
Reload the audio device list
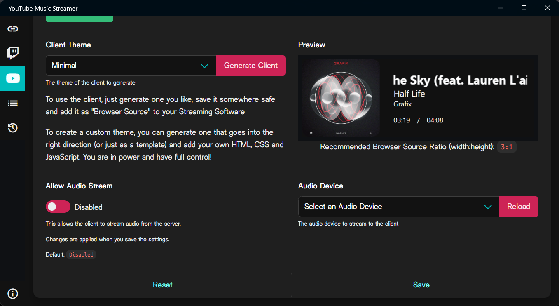click(519, 207)
